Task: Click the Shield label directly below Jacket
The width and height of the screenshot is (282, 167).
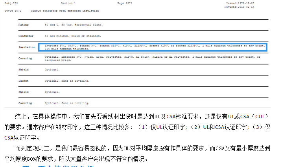Action: (24, 92)
